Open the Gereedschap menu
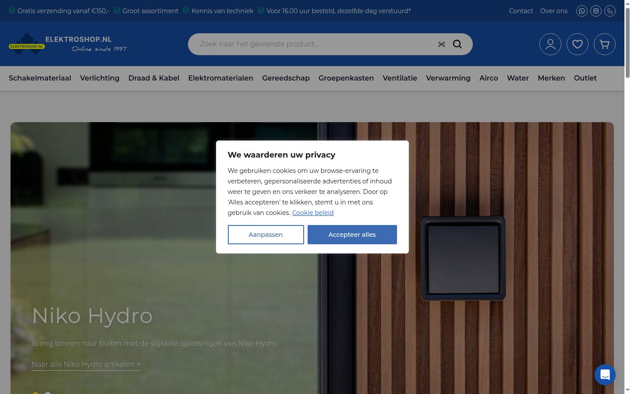631x394 pixels. [x=286, y=78]
